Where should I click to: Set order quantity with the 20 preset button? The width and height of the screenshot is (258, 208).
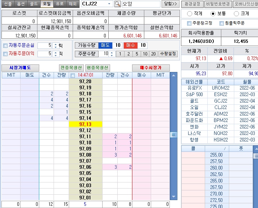[154, 54]
